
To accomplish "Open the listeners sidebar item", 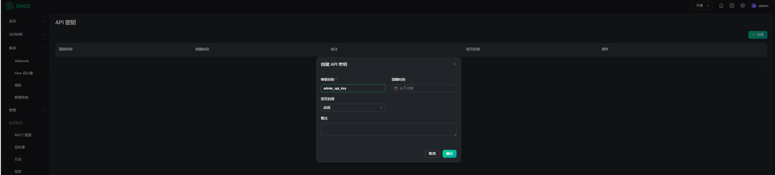I will click(x=20, y=147).
